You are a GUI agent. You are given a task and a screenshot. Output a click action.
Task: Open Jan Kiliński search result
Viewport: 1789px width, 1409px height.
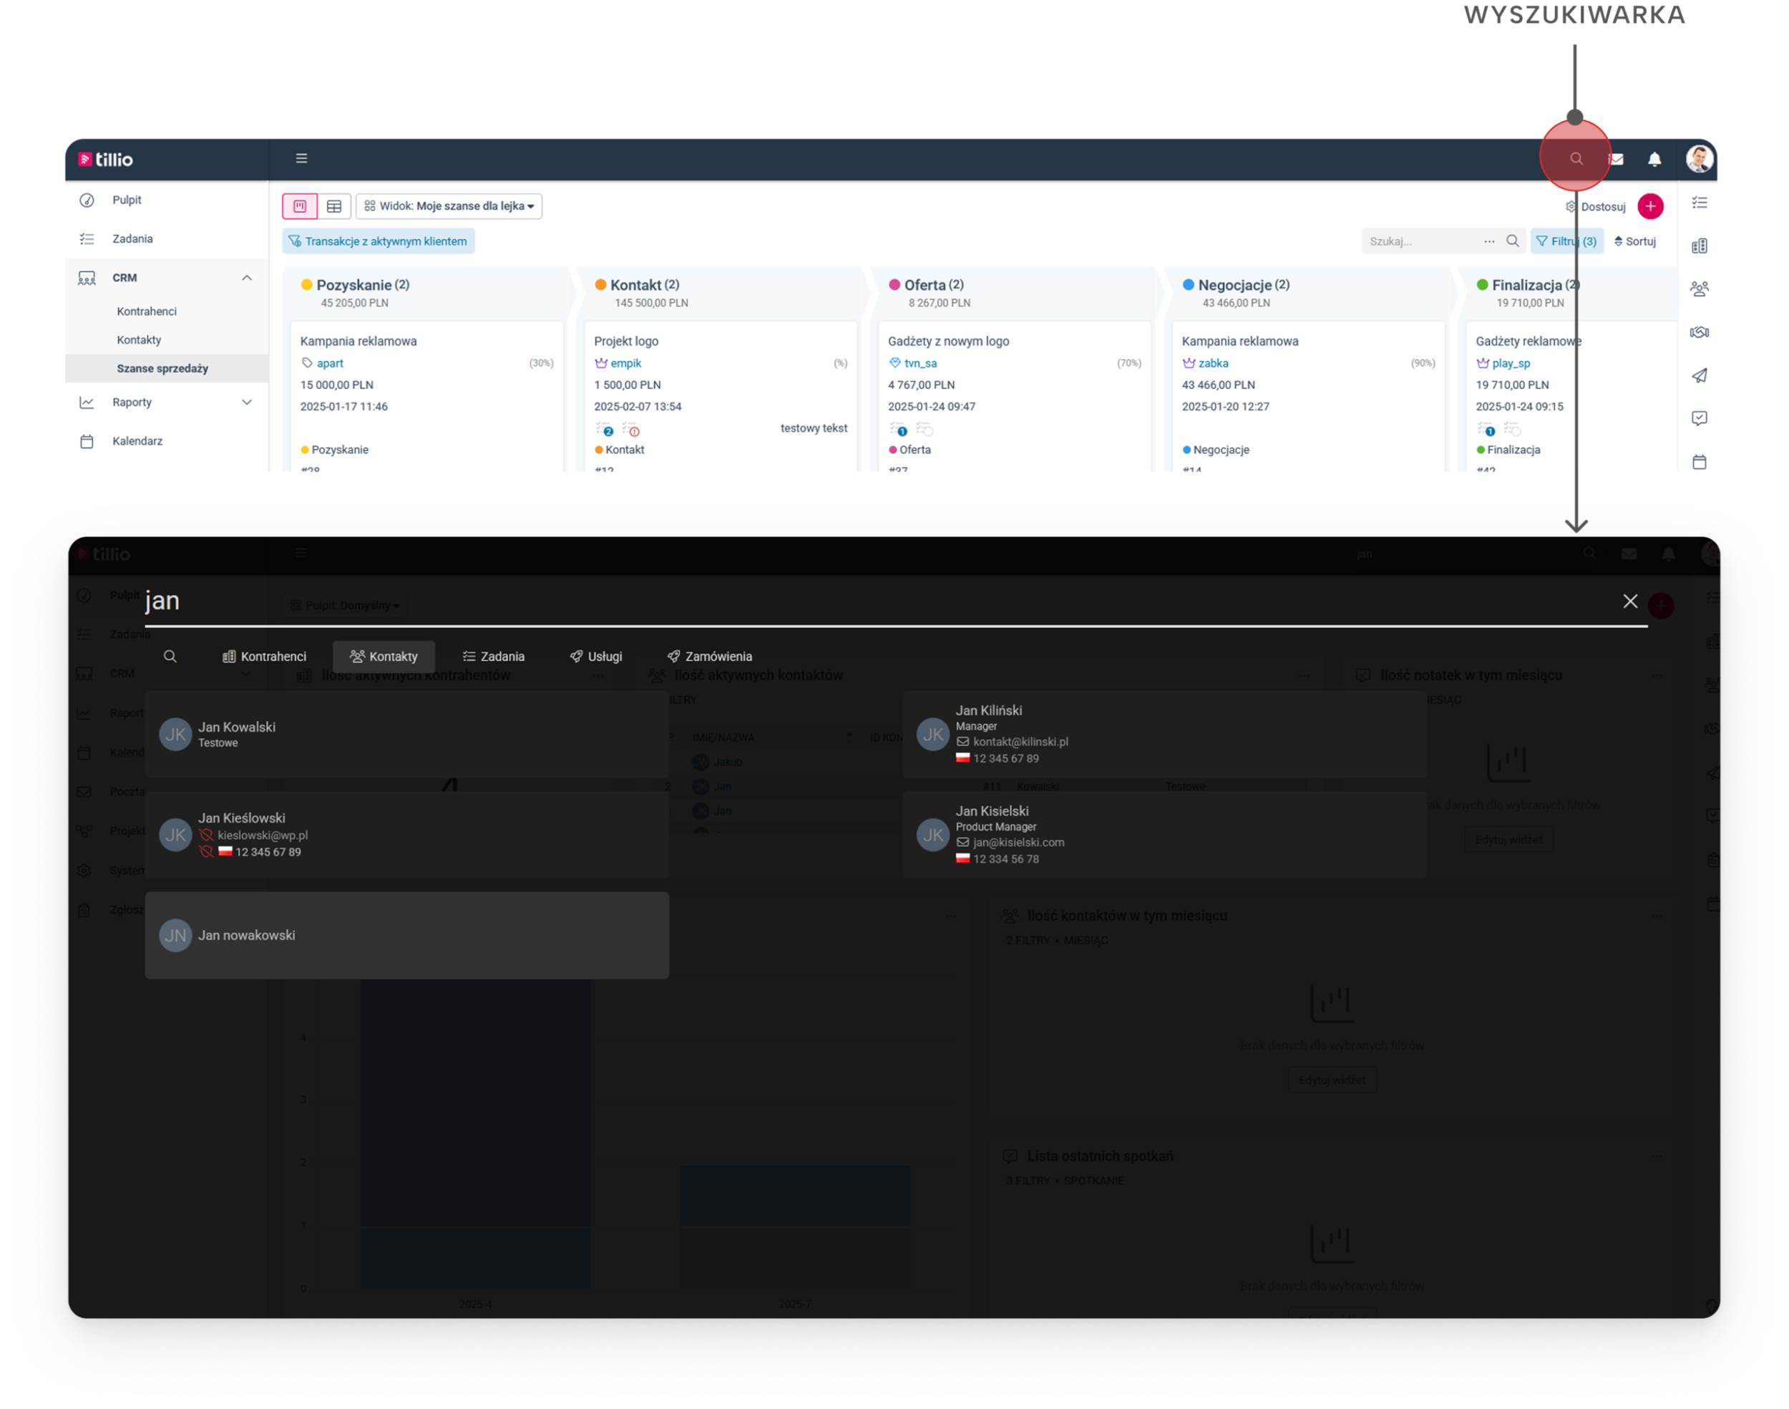[1164, 734]
